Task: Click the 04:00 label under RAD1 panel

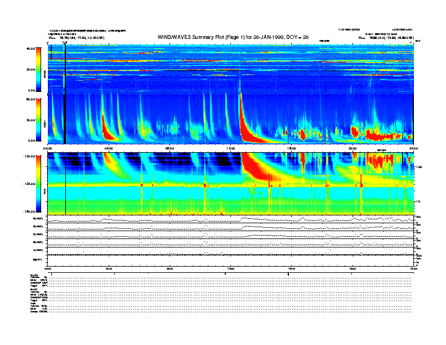Action: point(109,148)
